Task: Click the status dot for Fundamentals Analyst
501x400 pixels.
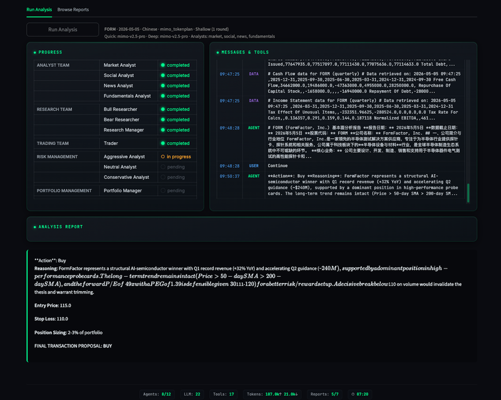Action: (x=163, y=96)
